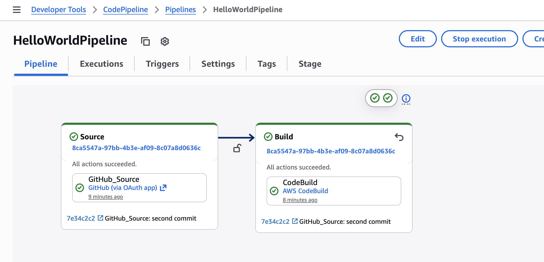Click the Source stage title
This screenshot has height=262, width=544.
coord(92,137)
